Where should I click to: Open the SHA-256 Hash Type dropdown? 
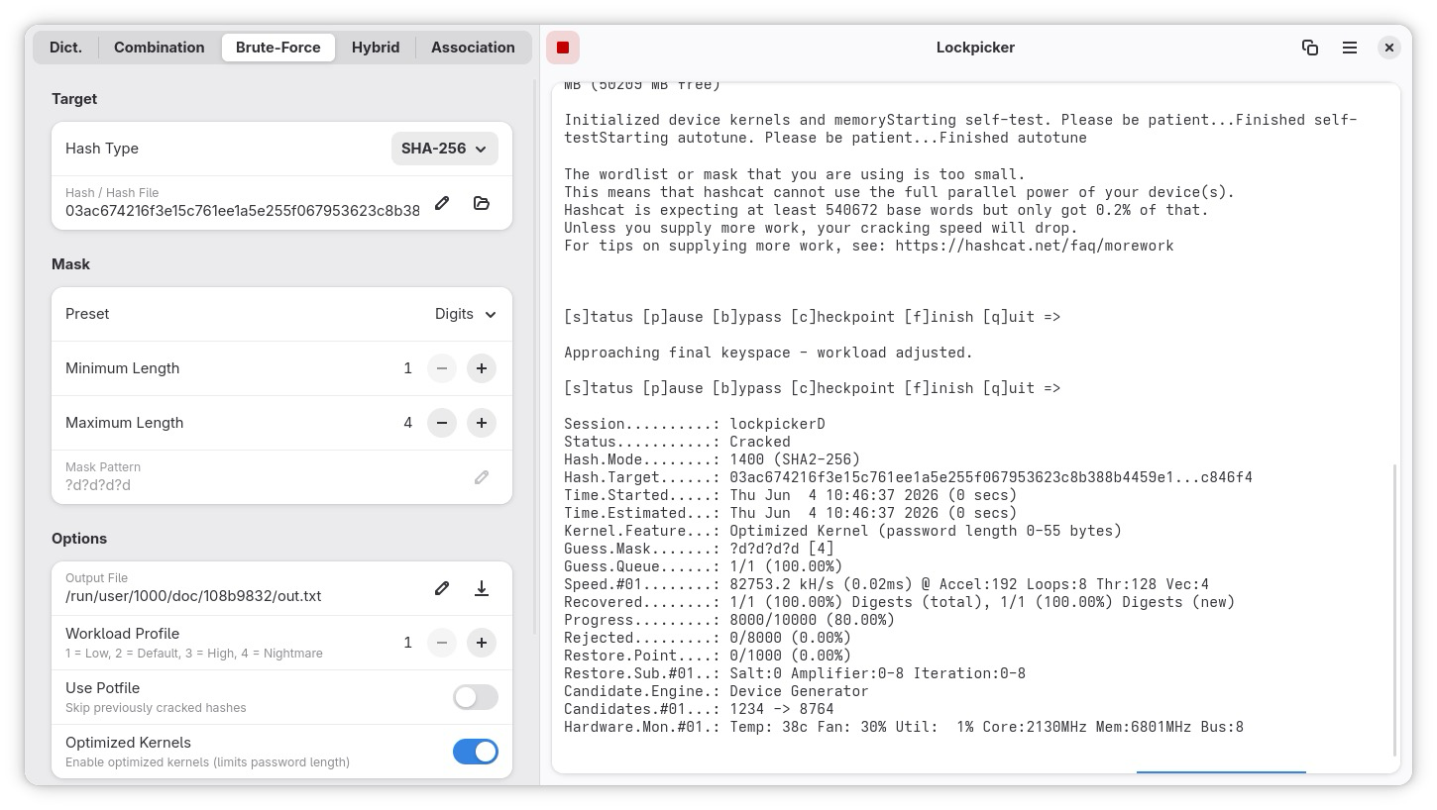pos(444,149)
